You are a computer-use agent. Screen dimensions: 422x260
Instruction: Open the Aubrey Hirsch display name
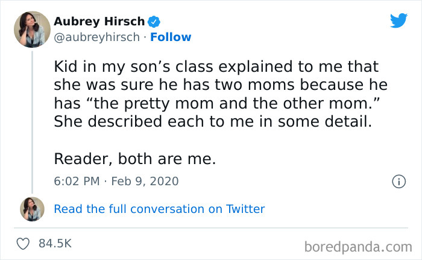(99, 22)
